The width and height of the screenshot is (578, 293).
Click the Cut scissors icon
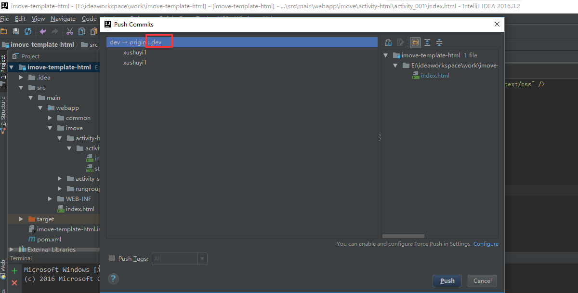[70, 31]
